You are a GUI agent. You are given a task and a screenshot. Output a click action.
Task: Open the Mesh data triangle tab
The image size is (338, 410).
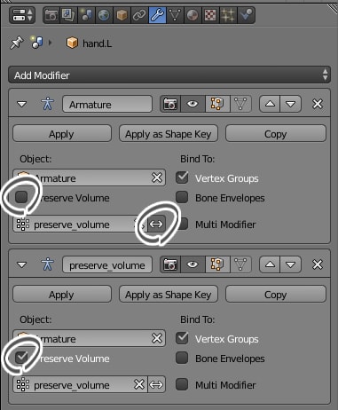175,15
